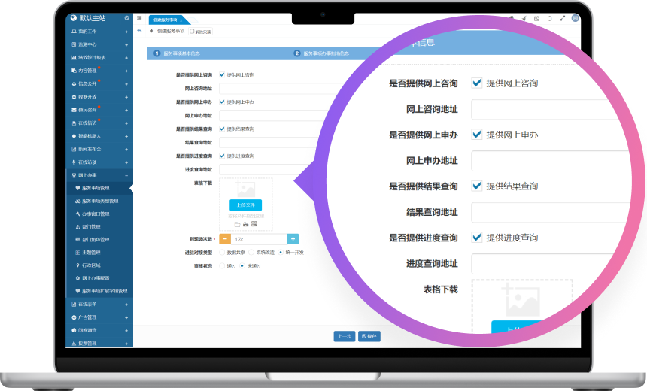The height and width of the screenshot is (391, 647).
Task: Click the plus stepper for 到现场次数
Action: [x=293, y=238]
